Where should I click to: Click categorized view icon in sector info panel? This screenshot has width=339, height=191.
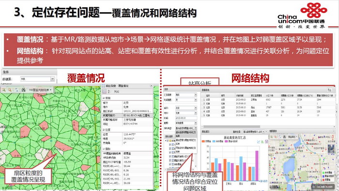click(105, 92)
